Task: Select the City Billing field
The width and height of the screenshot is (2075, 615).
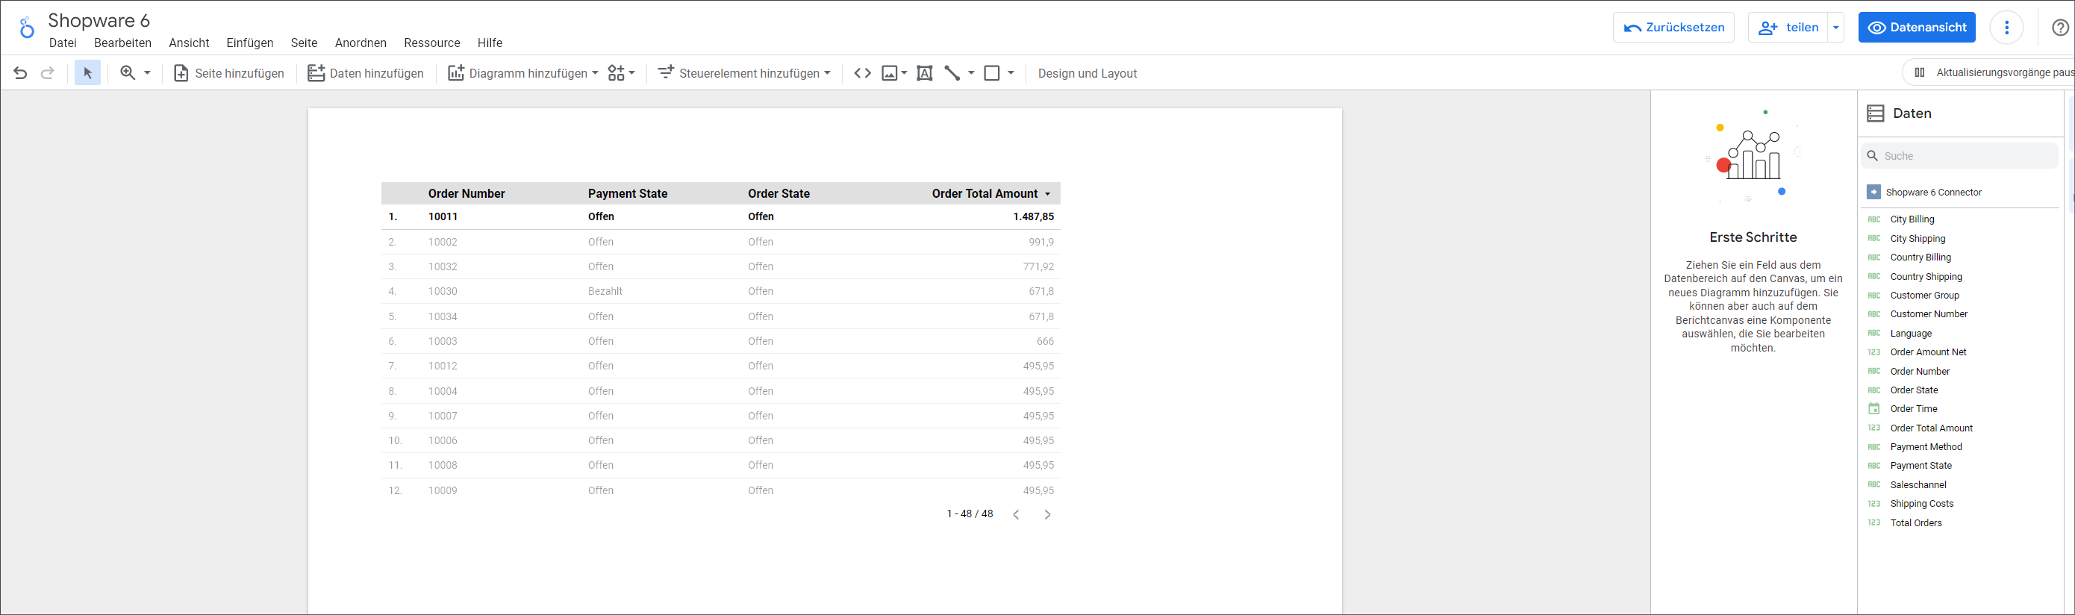Action: (1912, 219)
